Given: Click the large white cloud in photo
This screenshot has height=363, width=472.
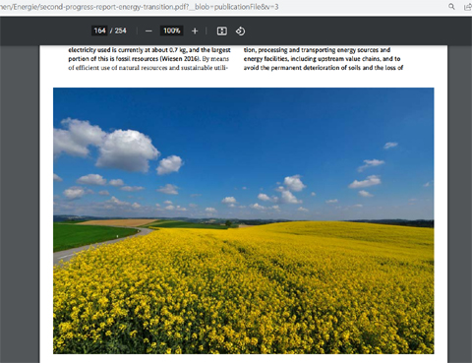Looking at the screenshot, I should [126, 151].
